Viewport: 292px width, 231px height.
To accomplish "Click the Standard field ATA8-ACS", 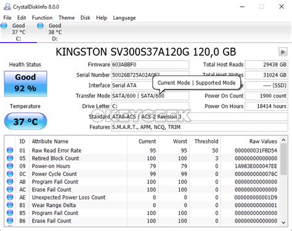I will 200,117.
